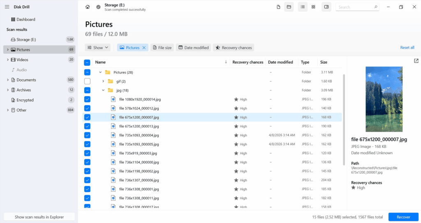421x223 pixels.
Task: Select the Pictures category in sidebar
Action: pyautogui.click(x=39, y=50)
